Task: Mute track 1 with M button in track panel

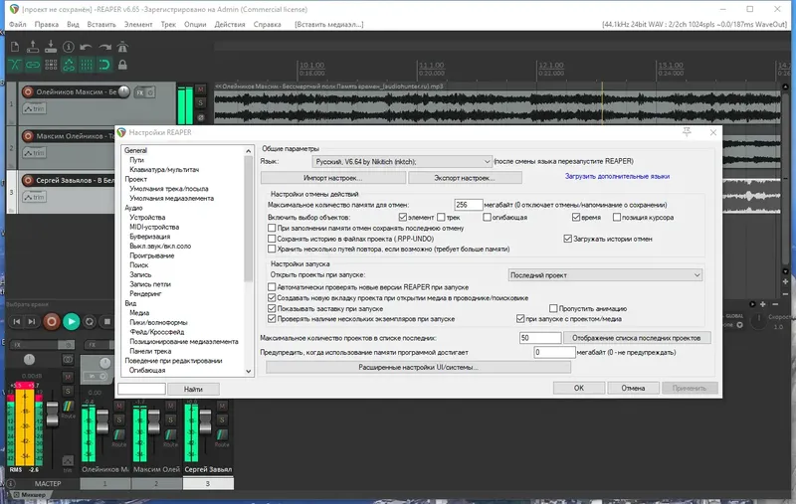Action: tap(201, 89)
